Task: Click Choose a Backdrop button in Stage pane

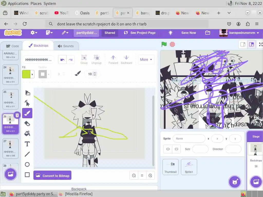Action: [256, 182]
